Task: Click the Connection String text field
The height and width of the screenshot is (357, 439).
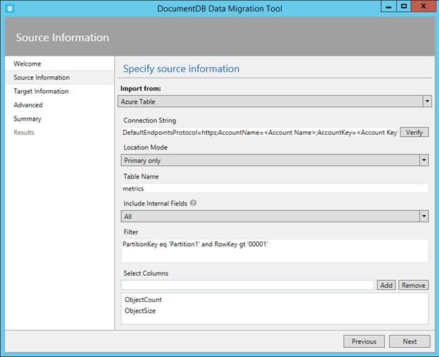Action: [259, 133]
